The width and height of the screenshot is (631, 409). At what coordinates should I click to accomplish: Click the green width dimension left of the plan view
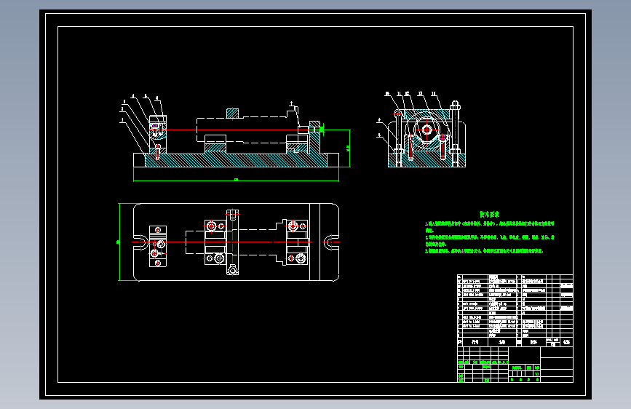click(x=119, y=242)
